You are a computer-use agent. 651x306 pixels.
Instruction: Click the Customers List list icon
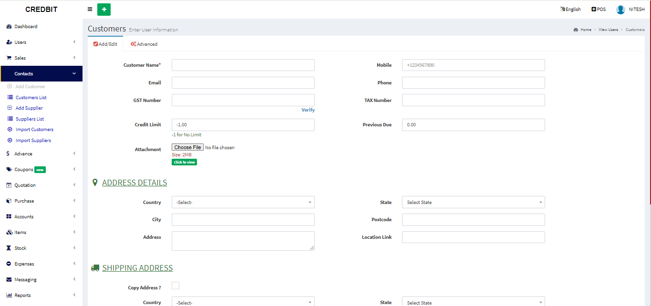pos(10,97)
